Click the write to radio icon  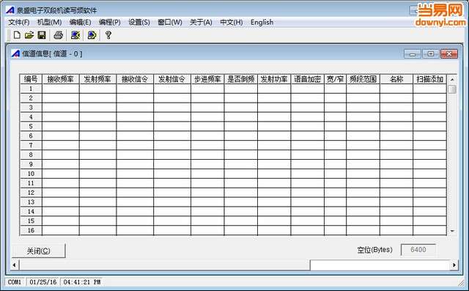click(x=92, y=35)
